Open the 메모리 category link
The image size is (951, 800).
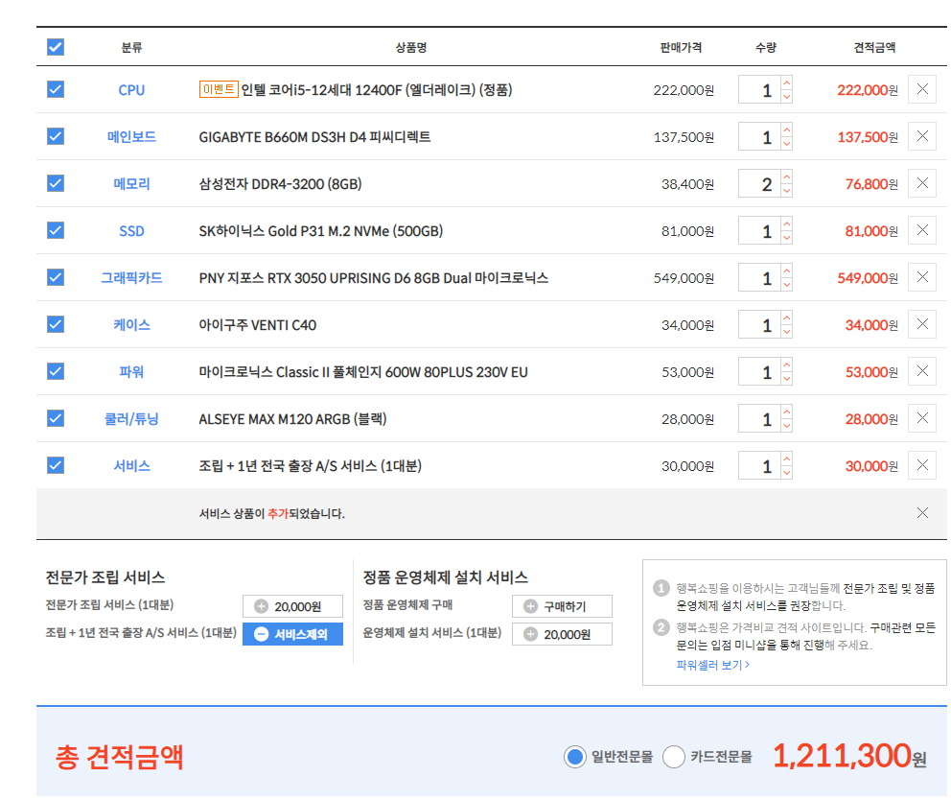(131, 184)
